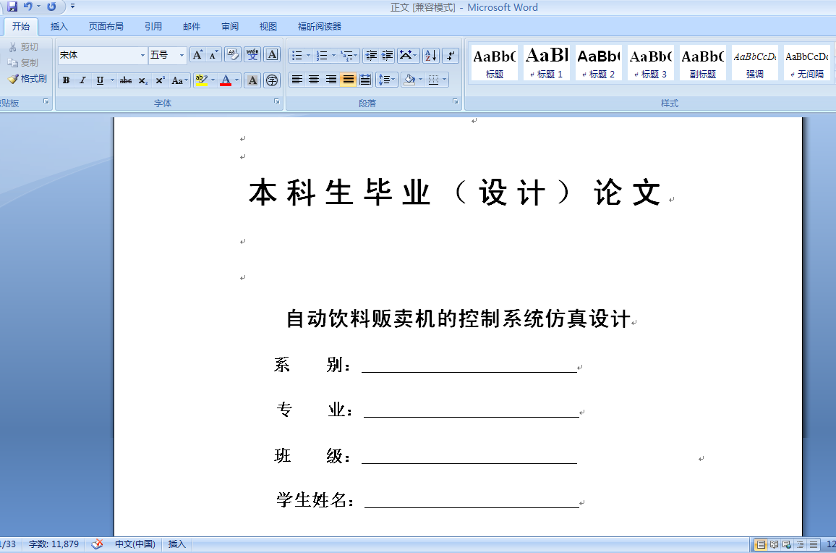
Task: Open the numbering list dropdown arrow
Action: [x=334, y=55]
